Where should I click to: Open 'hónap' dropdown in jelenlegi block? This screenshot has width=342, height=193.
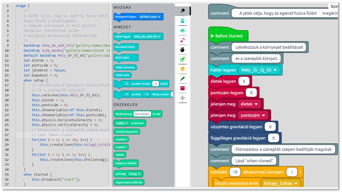[x=134, y=174]
